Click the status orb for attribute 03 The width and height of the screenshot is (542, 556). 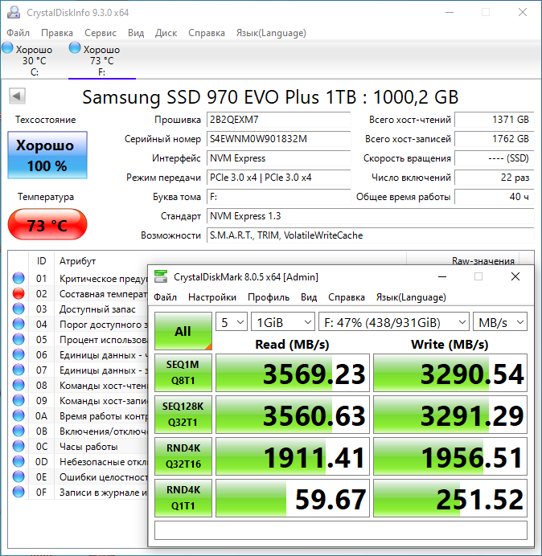coord(18,309)
